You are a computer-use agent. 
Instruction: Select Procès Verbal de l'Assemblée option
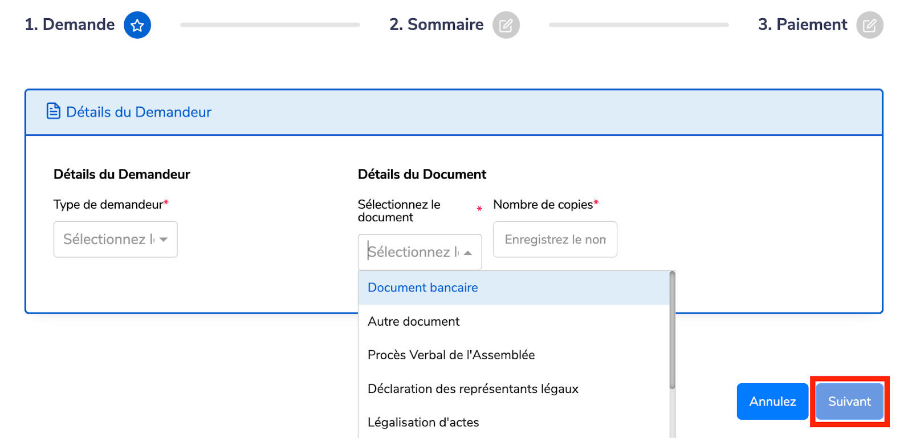tap(514, 355)
